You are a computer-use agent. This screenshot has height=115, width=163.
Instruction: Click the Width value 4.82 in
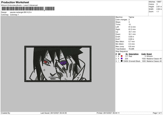click(x=159, y=9)
